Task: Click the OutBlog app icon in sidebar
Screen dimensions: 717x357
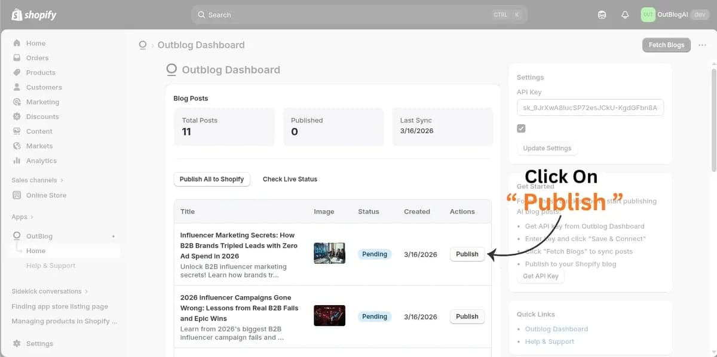Action: click(x=17, y=236)
